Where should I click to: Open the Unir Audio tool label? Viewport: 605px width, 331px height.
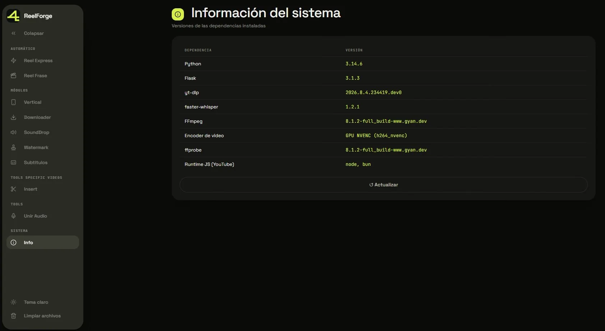tap(35, 216)
